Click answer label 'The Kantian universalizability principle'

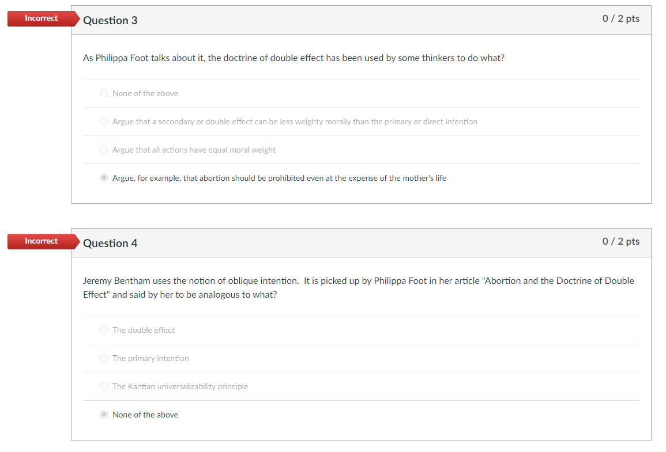(180, 386)
